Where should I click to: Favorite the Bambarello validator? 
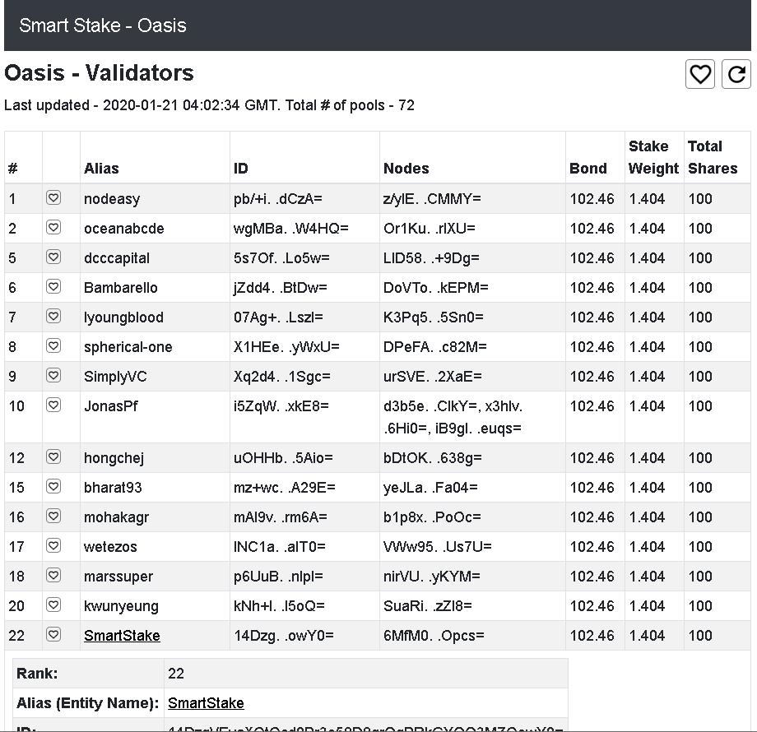point(53,286)
